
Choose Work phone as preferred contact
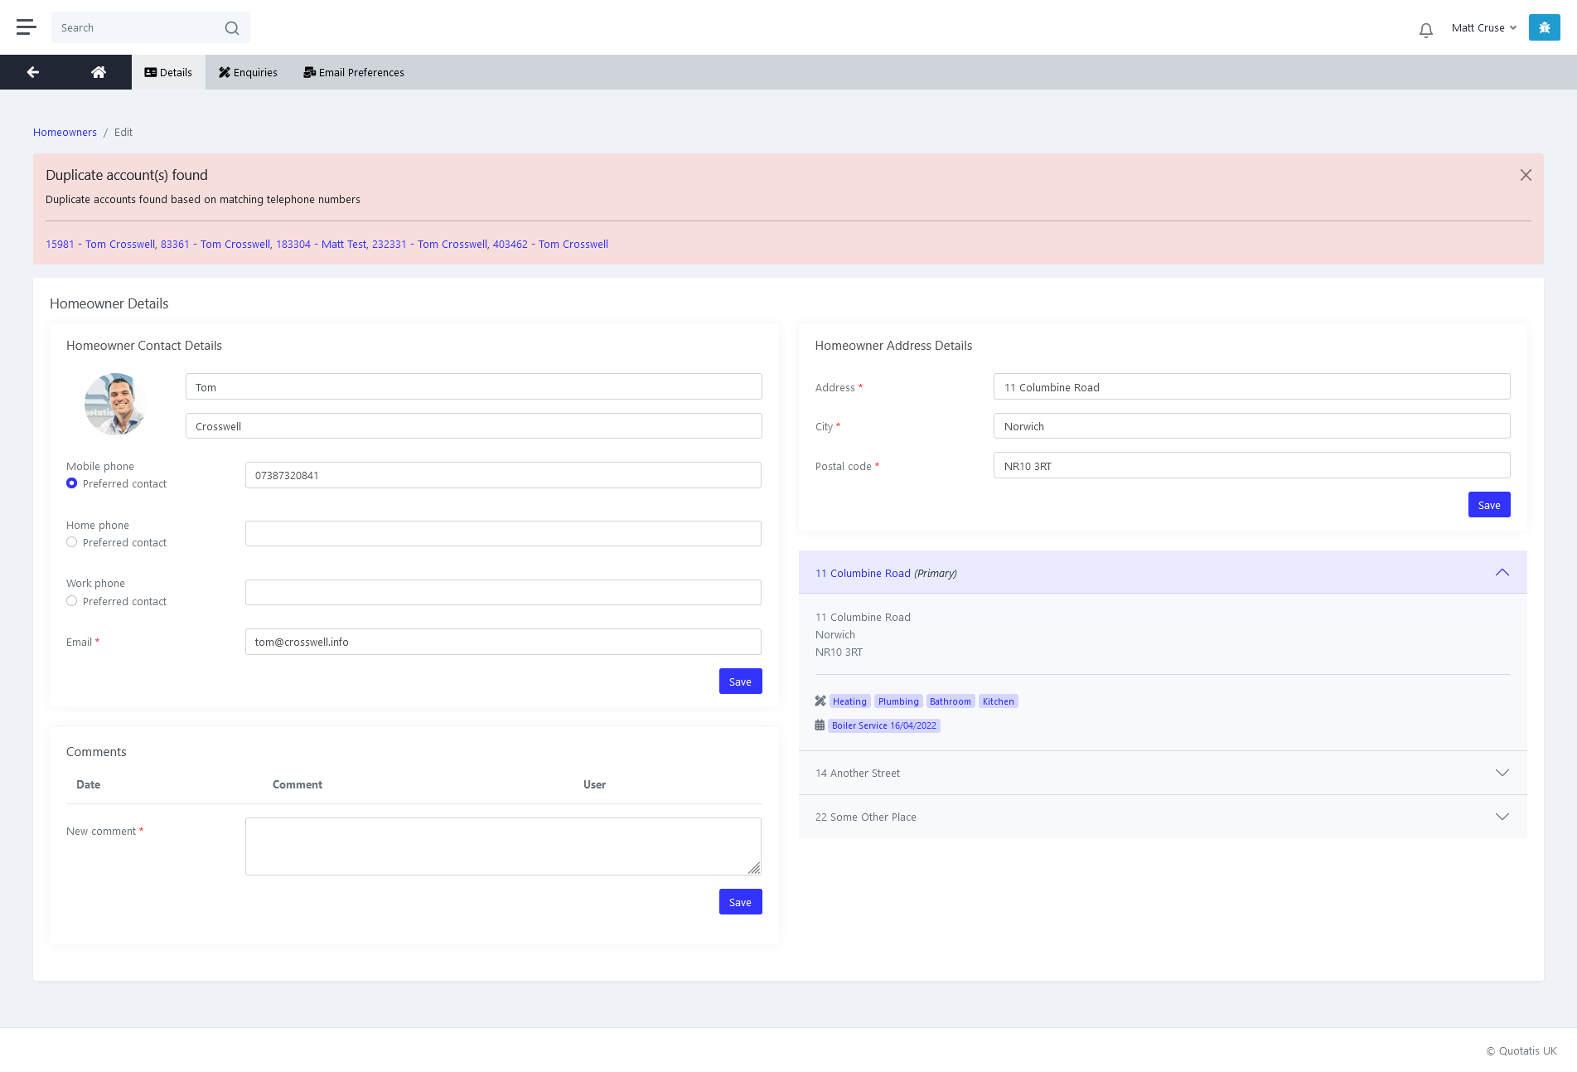click(72, 601)
